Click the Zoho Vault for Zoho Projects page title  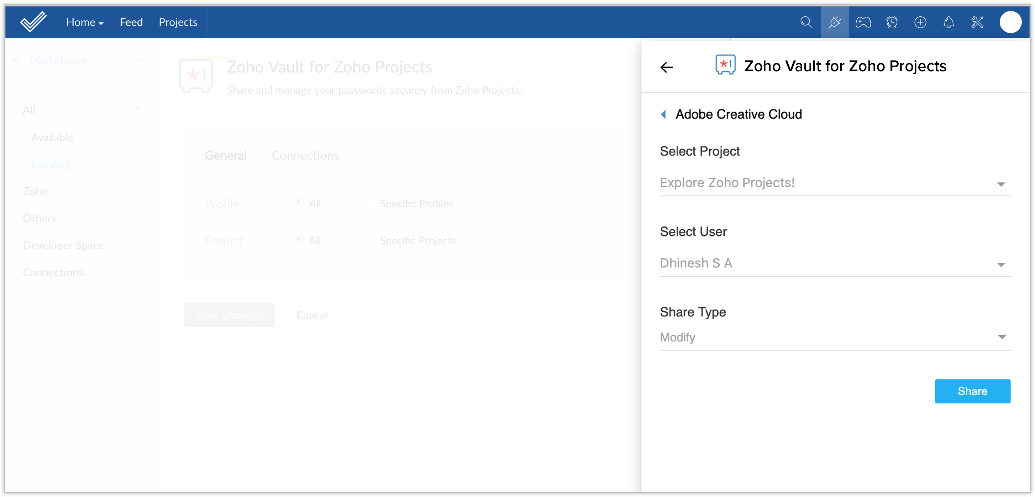coord(330,67)
